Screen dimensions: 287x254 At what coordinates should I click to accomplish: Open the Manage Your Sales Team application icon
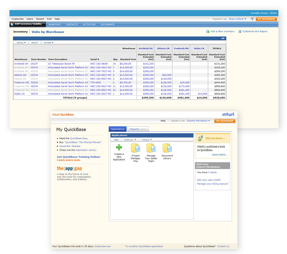pos(151,148)
